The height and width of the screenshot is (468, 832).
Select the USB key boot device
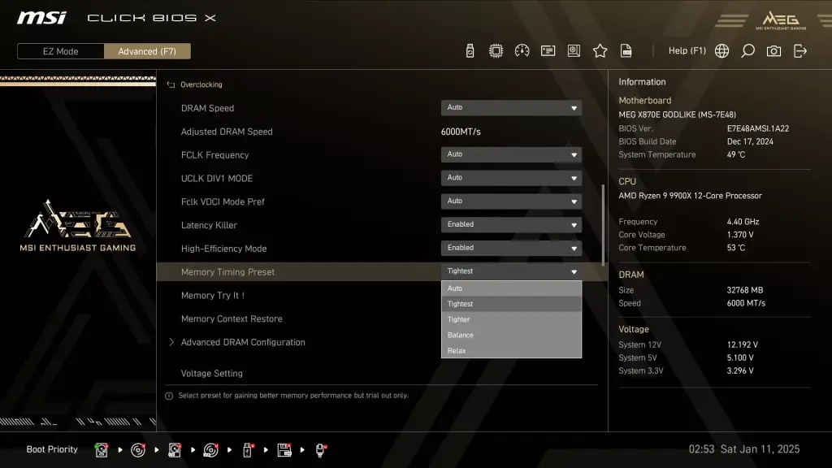tap(248, 450)
